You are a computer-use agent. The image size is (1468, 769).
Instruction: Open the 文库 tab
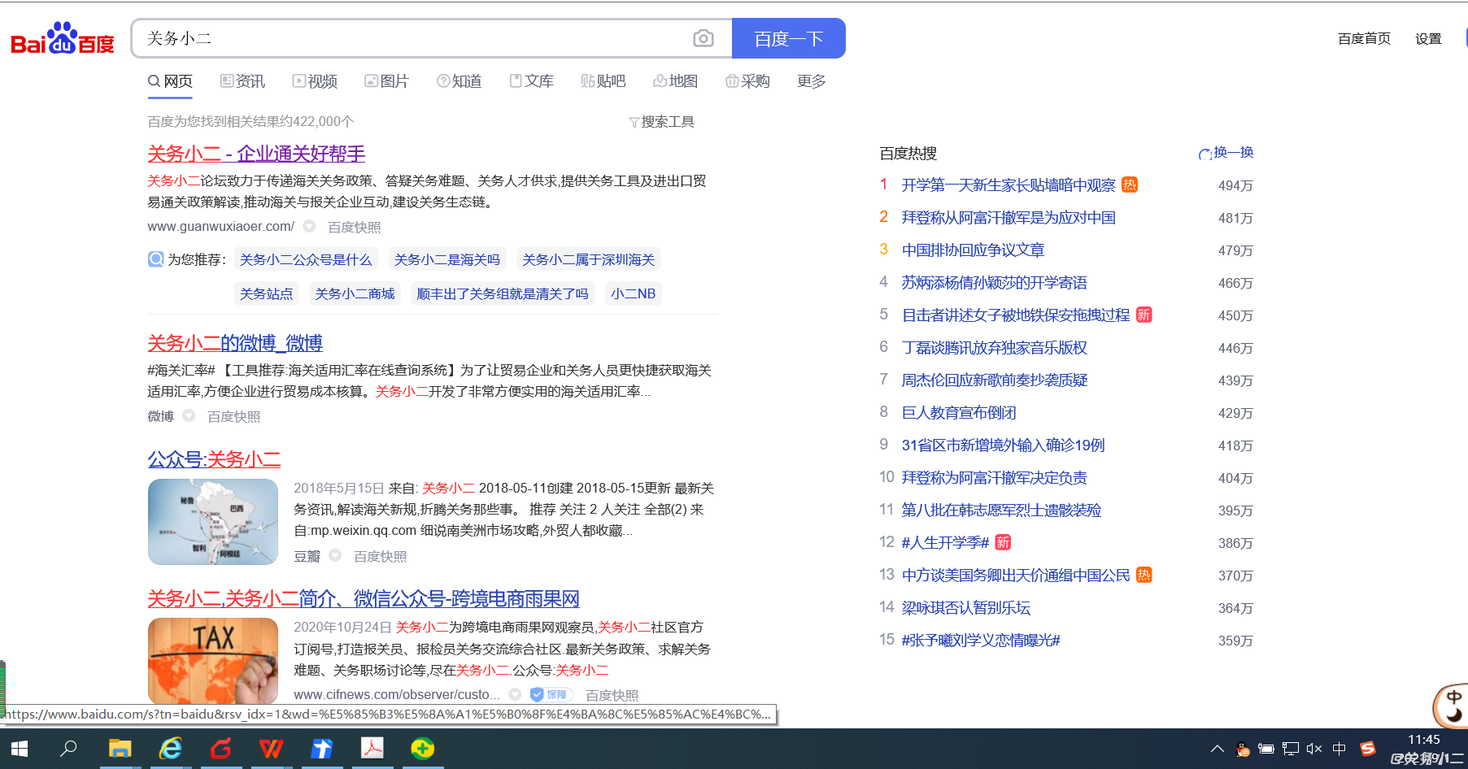[531, 81]
